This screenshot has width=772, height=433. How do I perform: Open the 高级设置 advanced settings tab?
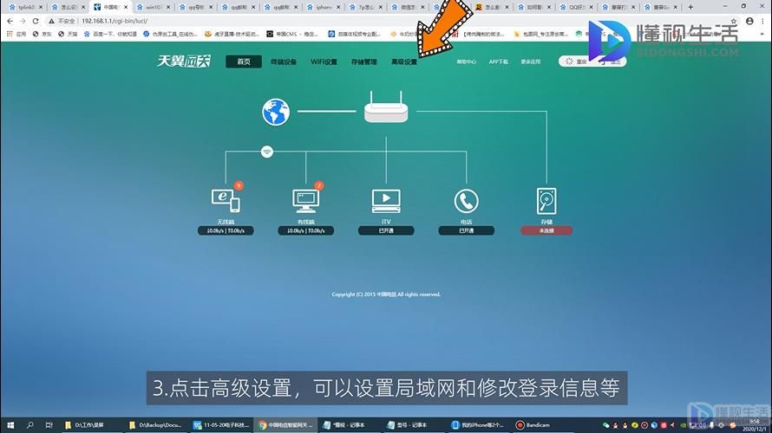click(x=403, y=61)
